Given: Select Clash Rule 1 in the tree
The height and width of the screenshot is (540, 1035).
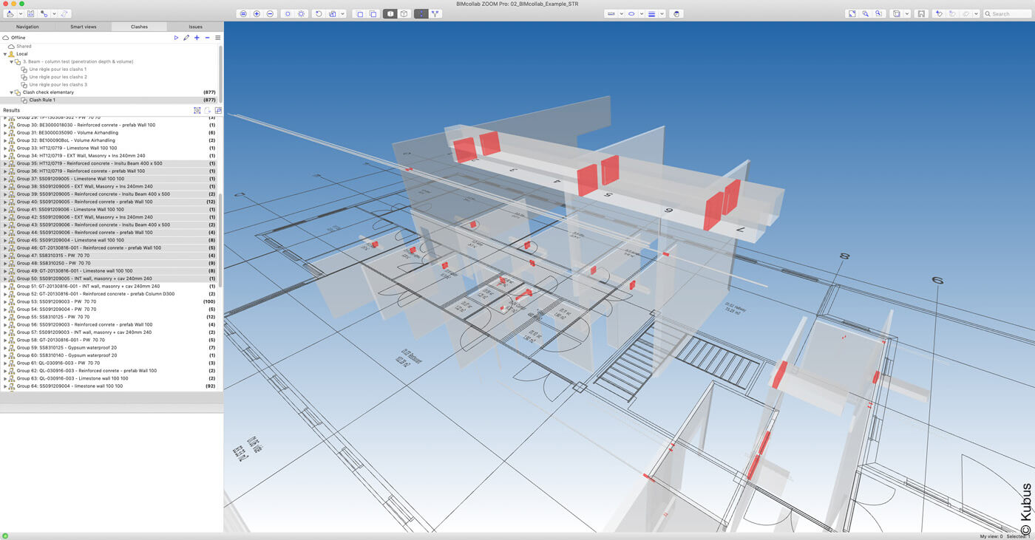Looking at the screenshot, I should [42, 100].
